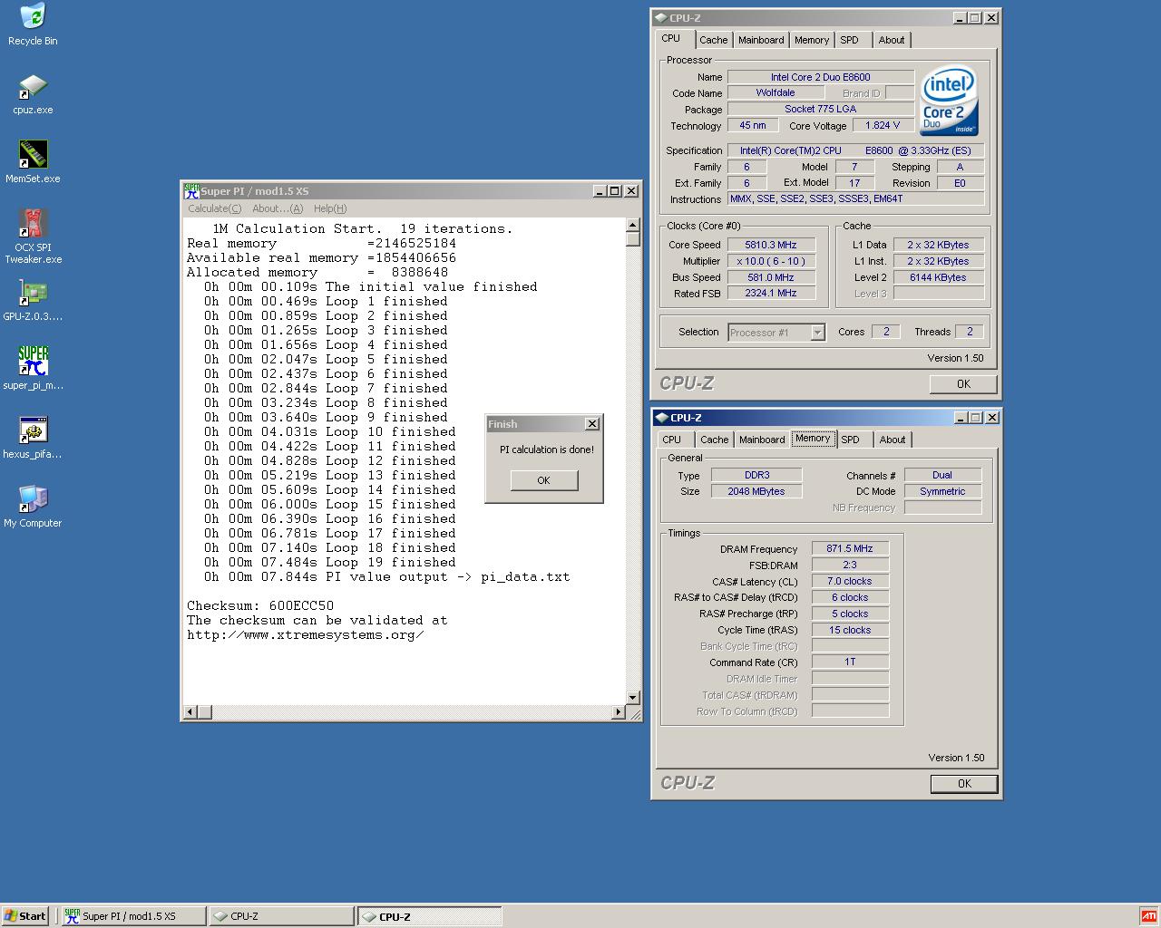This screenshot has height=928, width=1161.
Task: Open the Recycle Bin desktop icon
Action: pos(33,24)
